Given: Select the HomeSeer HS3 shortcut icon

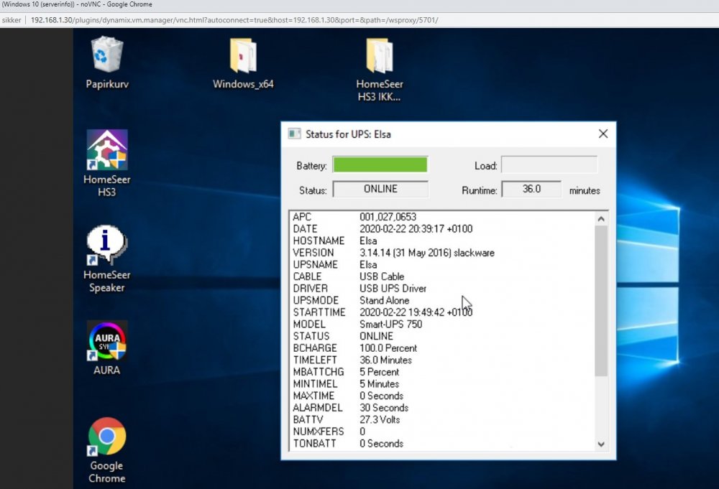Looking at the screenshot, I should (107, 163).
